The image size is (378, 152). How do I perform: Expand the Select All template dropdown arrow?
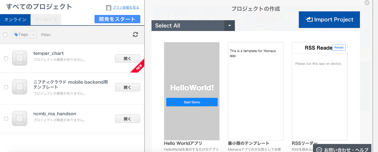click(x=230, y=25)
